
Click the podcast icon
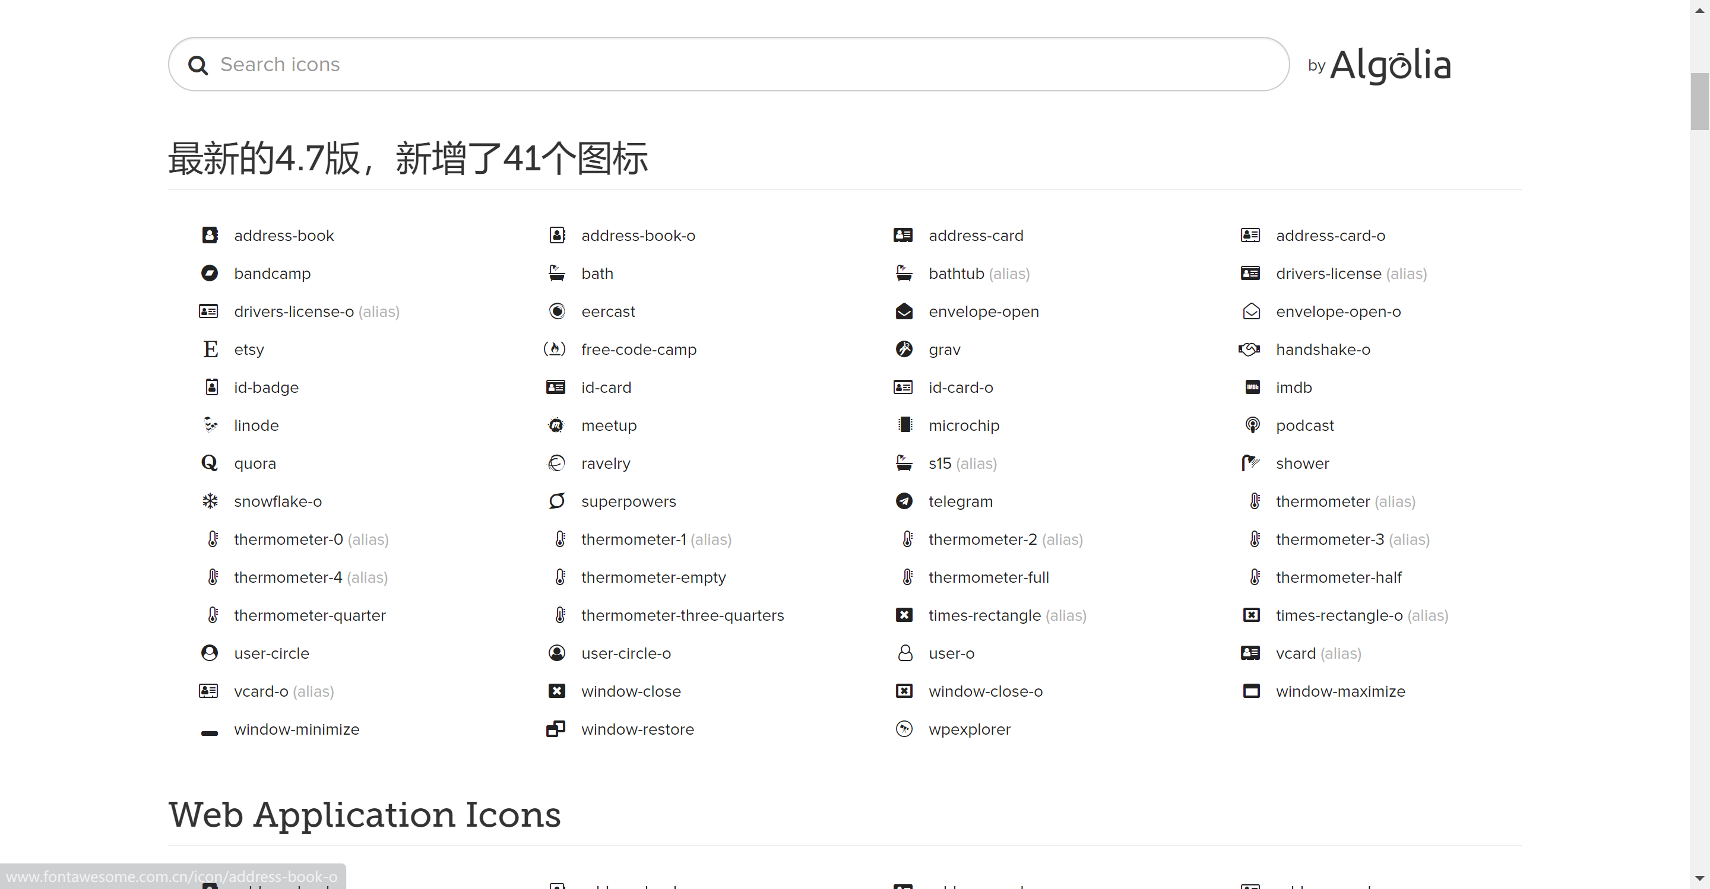(1252, 426)
